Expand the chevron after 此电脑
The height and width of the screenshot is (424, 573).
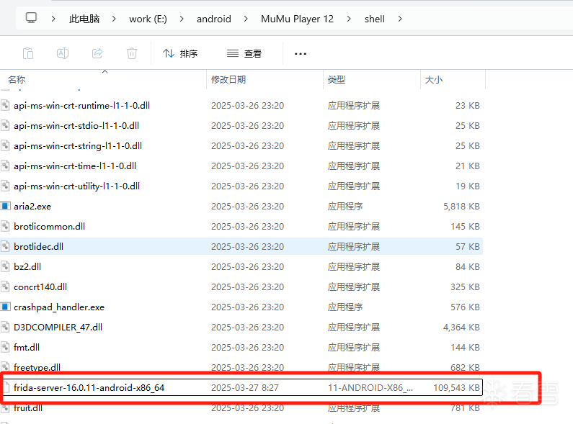pos(114,19)
